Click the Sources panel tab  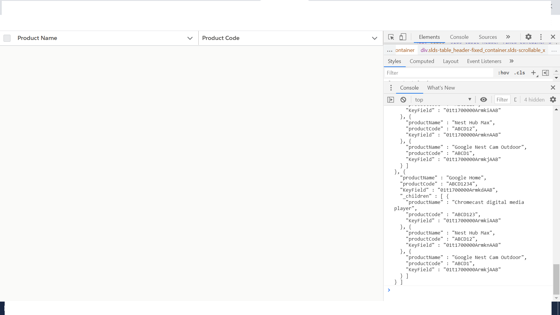(488, 36)
